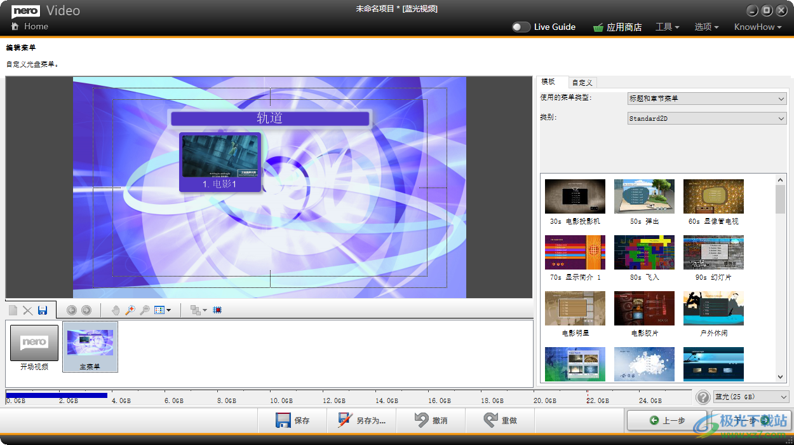
Task: Expand the 类别 Standard2D dropdown
Action: tap(707, 118)
